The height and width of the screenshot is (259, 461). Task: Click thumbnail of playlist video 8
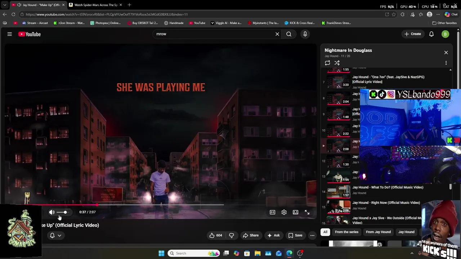coord(339,98)
